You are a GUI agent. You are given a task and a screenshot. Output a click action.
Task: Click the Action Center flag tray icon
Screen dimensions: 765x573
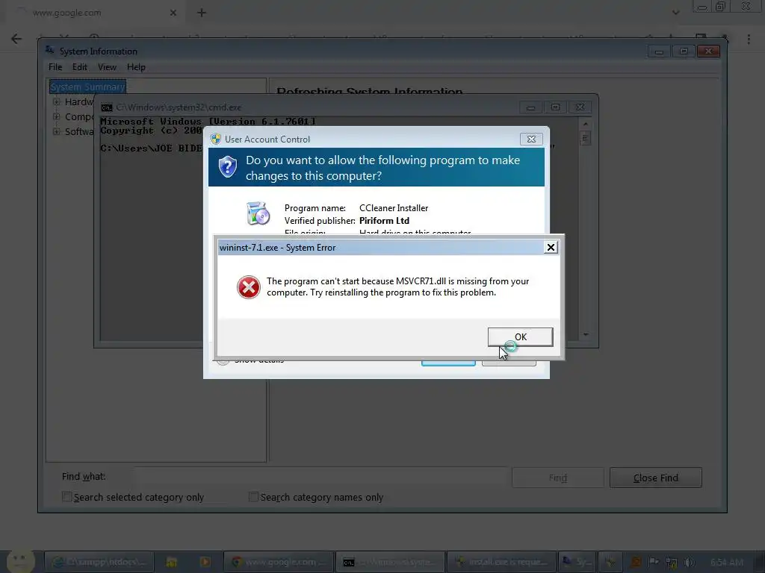[654, 563]
